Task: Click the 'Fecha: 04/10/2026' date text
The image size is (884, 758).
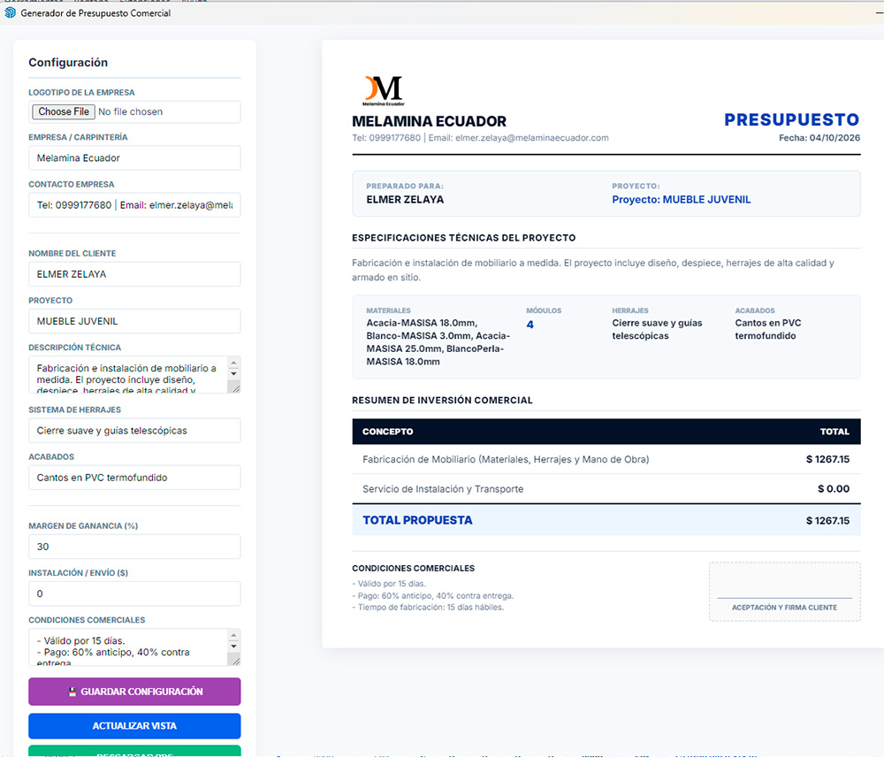Action: point(819,138)
